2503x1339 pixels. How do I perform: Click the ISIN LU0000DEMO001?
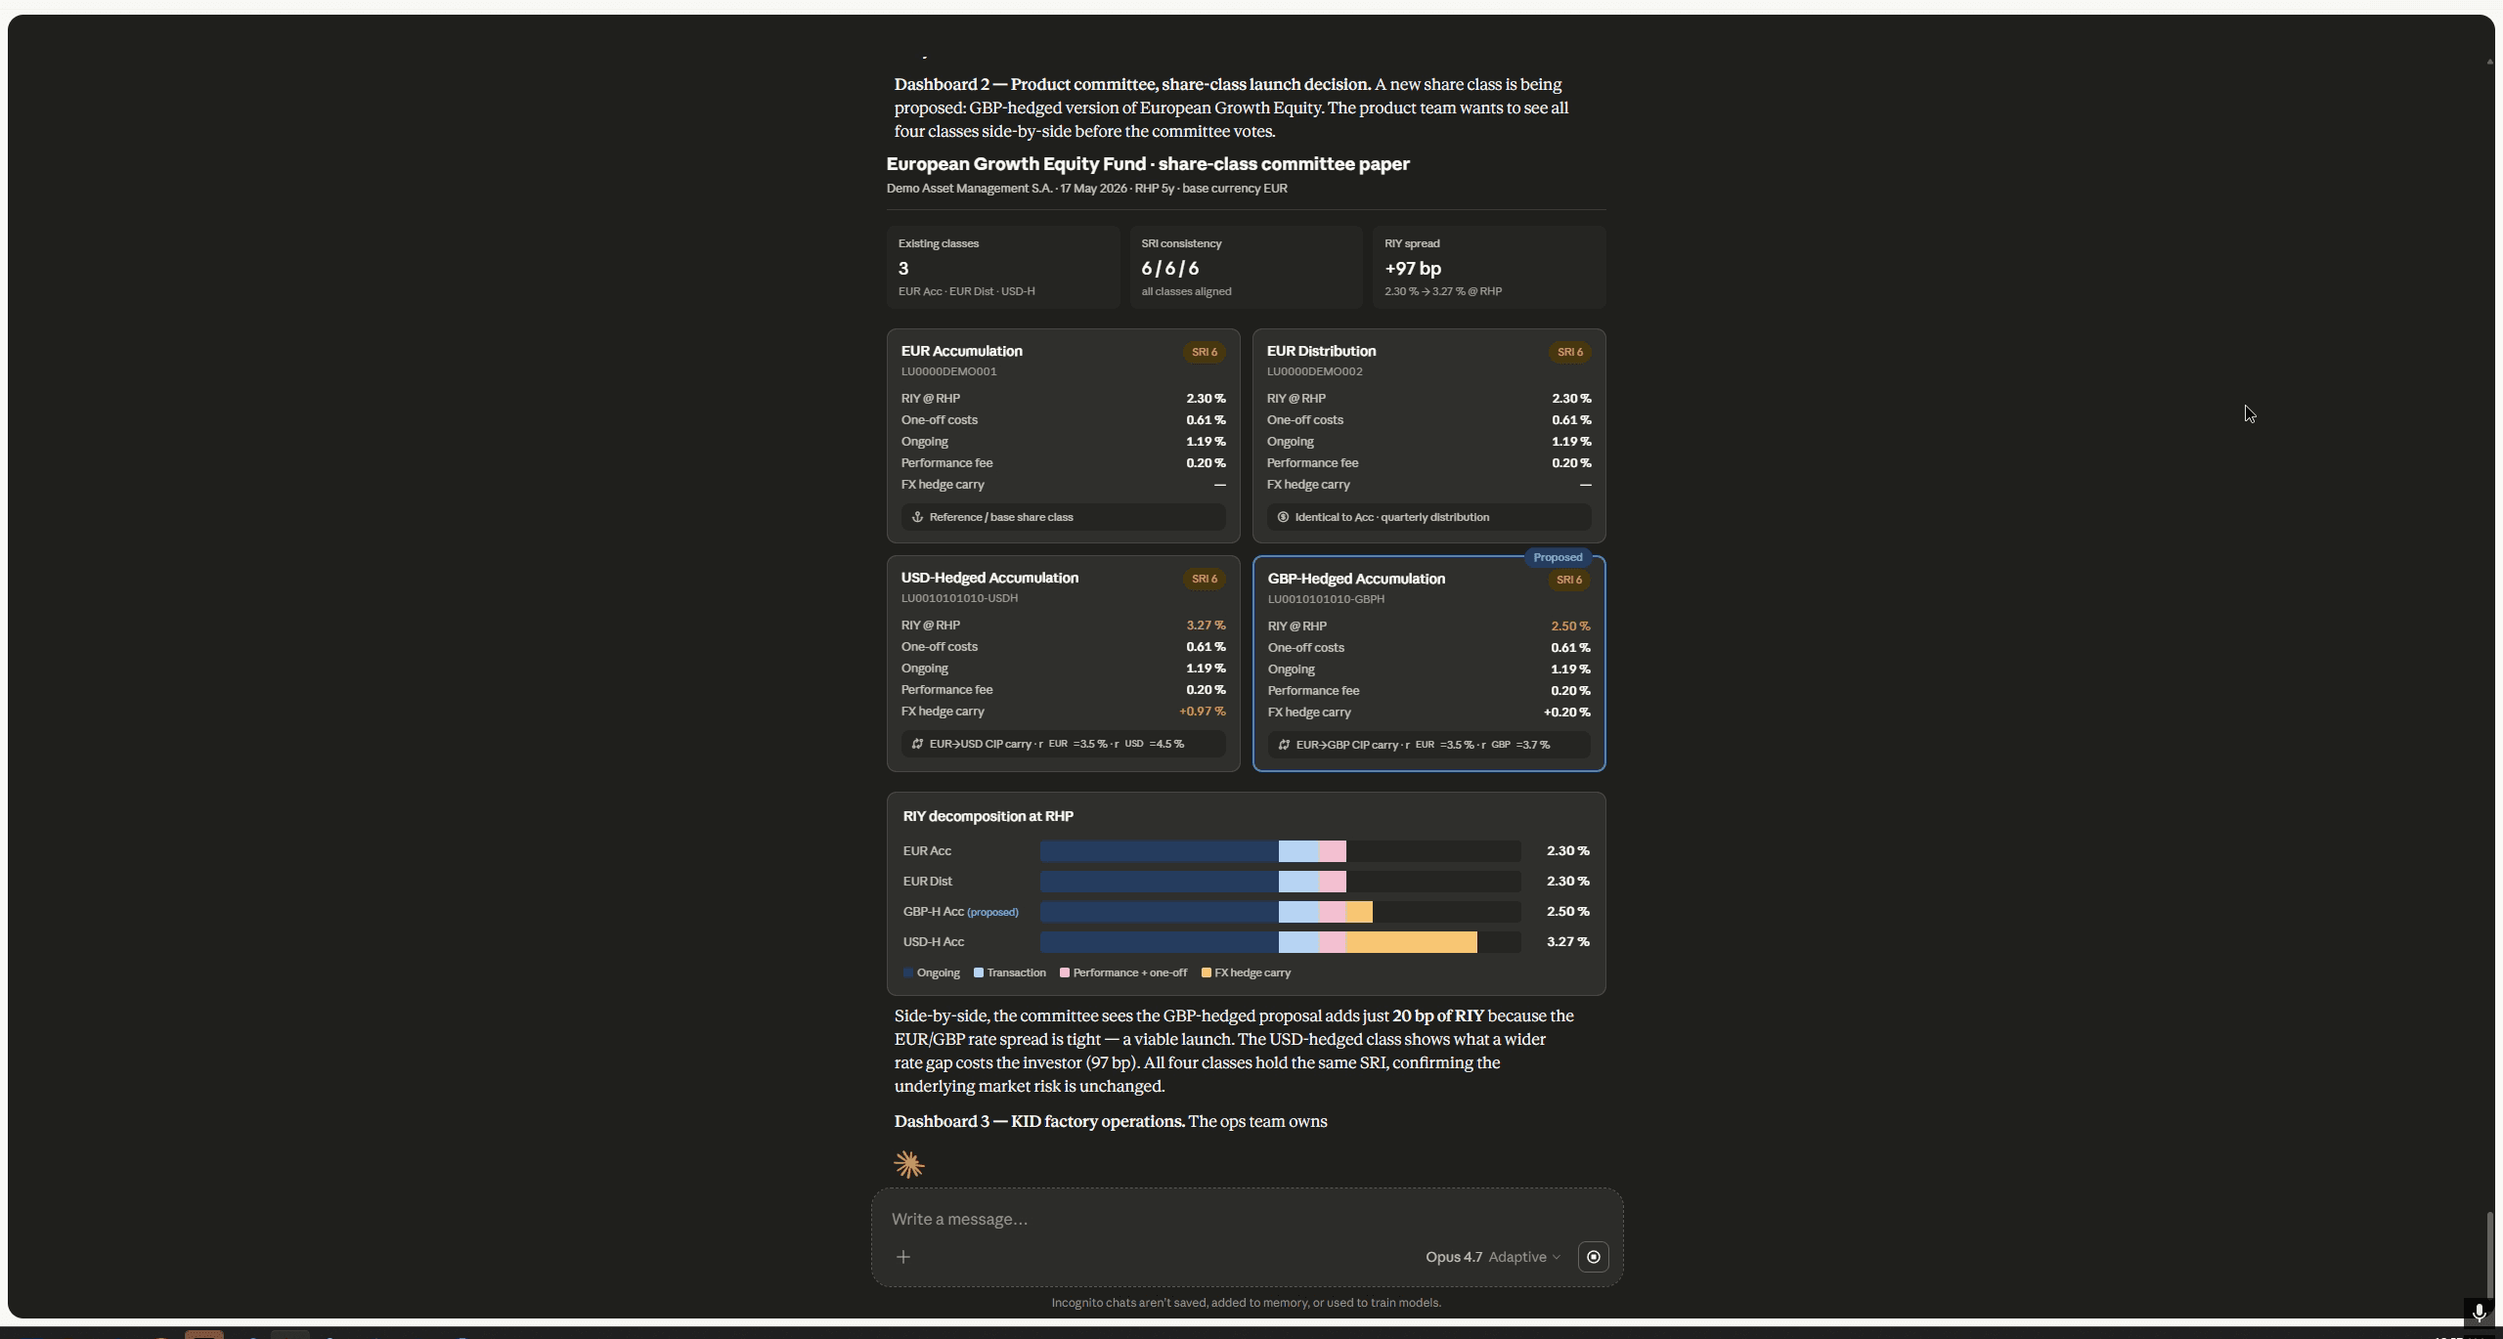949,371
